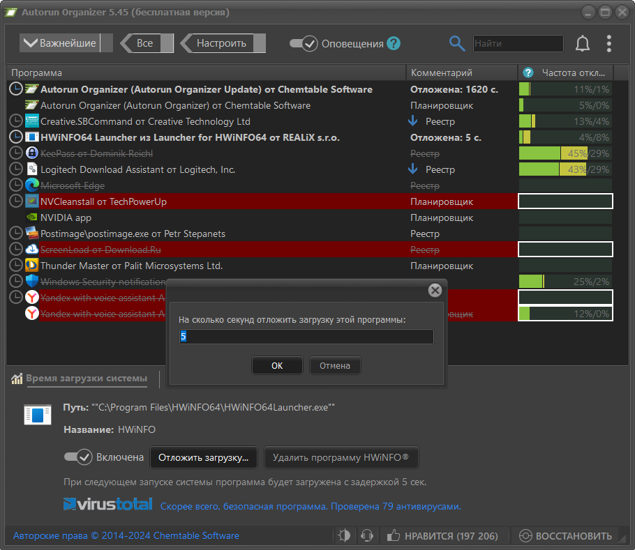
Task: Click the KeePass lock icon
Action: [32, 153]
